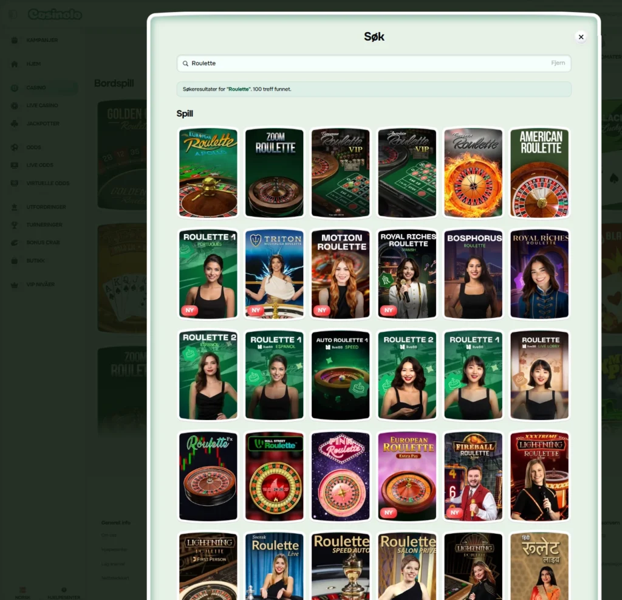Open Royal Riches Roulette purple tile
This screenshot has width=622, height=600.
[x=539, y=274]
